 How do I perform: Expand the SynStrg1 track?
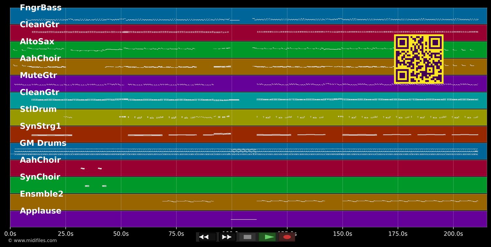click(x=41, y=126)
